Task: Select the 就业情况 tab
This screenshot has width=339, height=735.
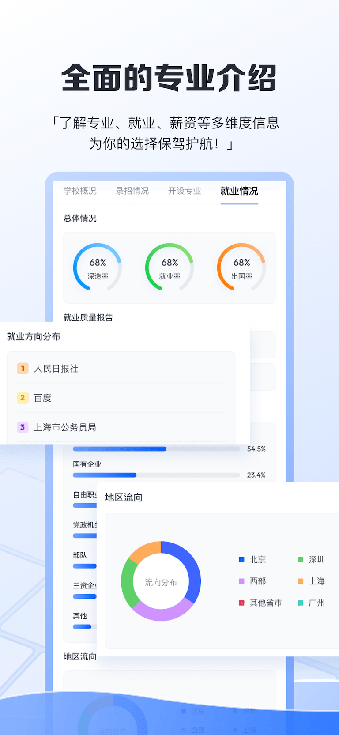Action: pos(239,191)
